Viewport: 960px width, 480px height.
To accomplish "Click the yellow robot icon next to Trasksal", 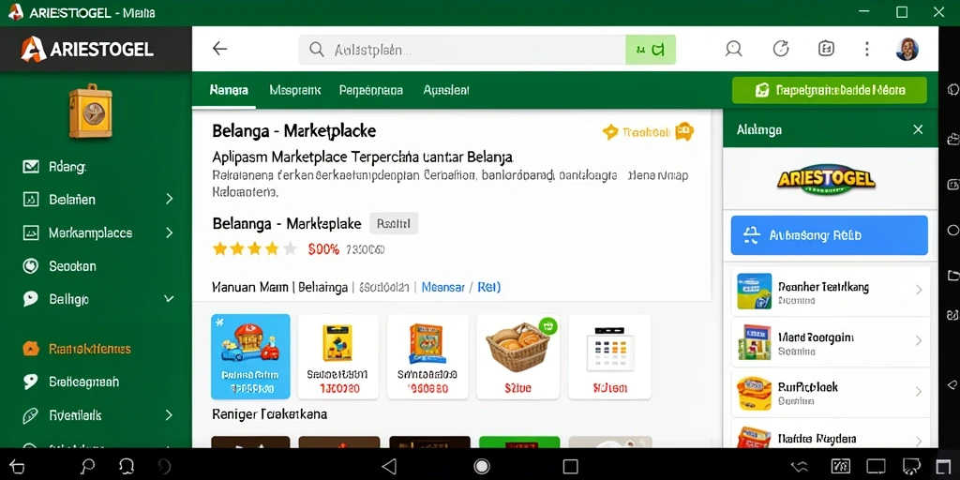I will (x=684, y=131).
